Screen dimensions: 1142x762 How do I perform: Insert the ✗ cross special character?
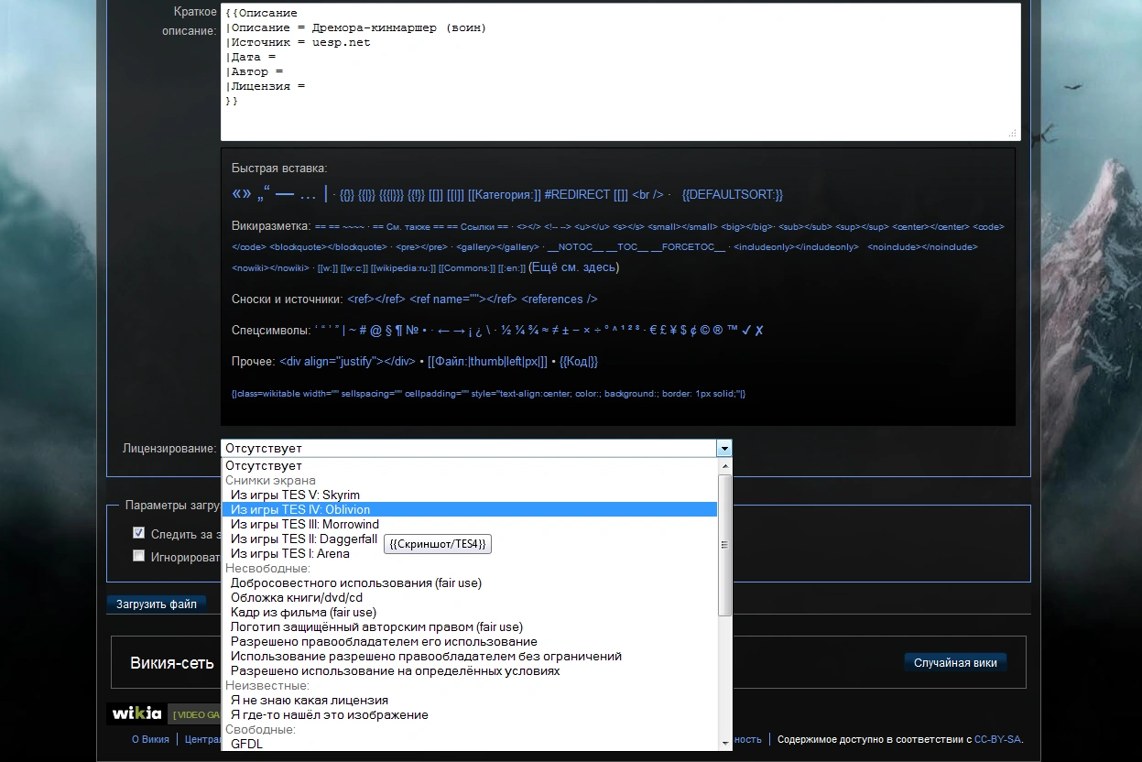(759, 331)
